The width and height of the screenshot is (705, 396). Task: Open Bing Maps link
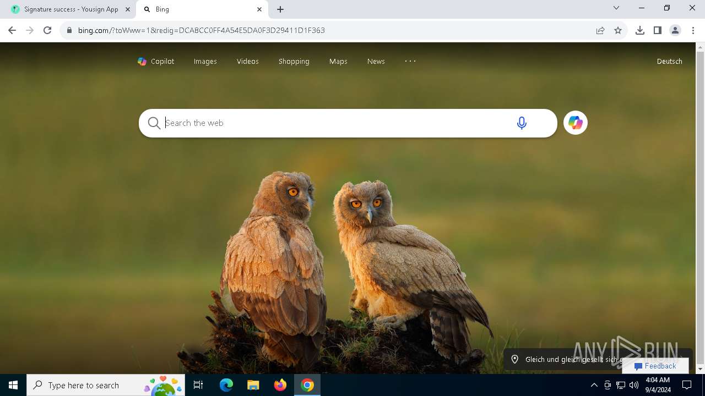(338, 62)
